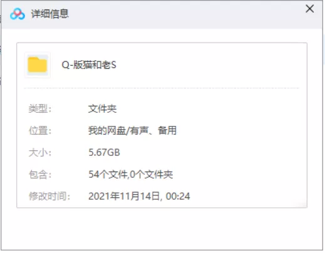
Task: Select the folder name Q-版猫和老S
Action: pos(89,65)
